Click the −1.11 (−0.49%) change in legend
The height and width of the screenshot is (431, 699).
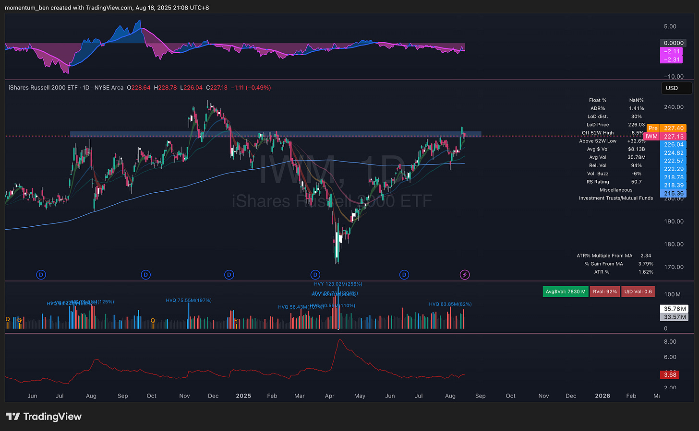251,88
